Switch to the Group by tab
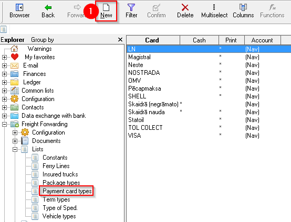The height and width of the screenshot is (222, 291). (x=43, y=40)
